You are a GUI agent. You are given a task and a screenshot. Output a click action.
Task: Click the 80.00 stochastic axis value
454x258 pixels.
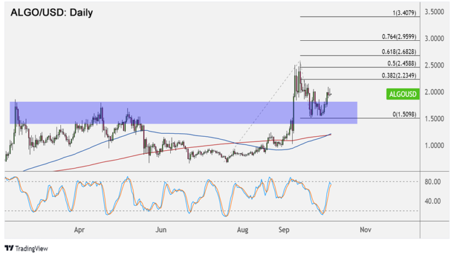433,182
